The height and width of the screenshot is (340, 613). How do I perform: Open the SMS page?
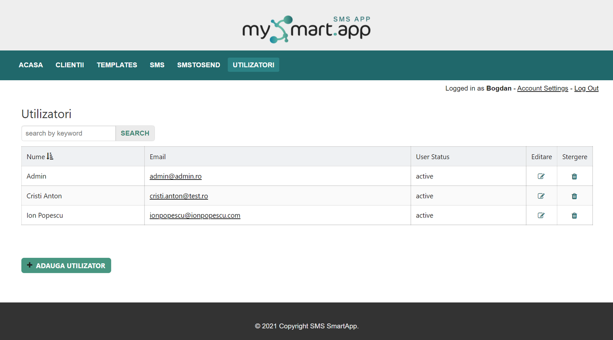tap(157, 65)
